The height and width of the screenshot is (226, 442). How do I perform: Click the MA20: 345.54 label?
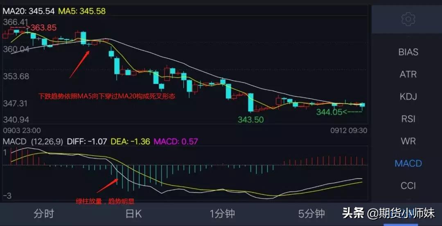tap(29, 11)
